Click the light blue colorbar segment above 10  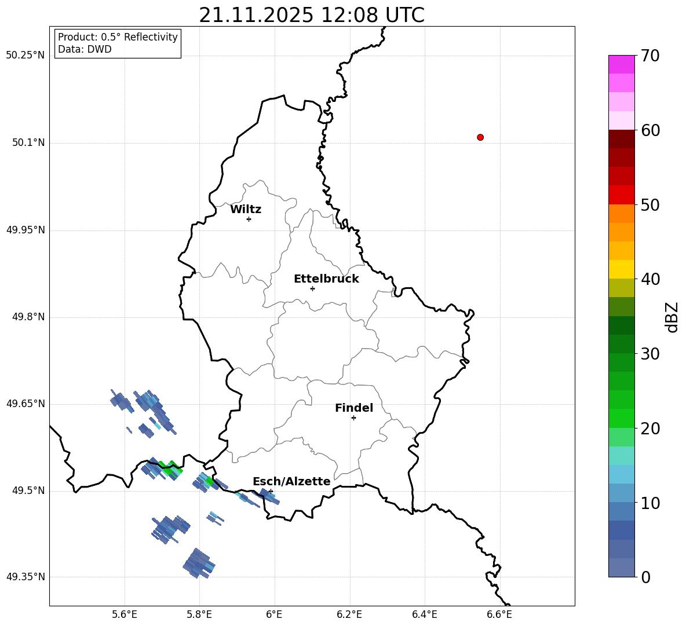click(621, 493)
